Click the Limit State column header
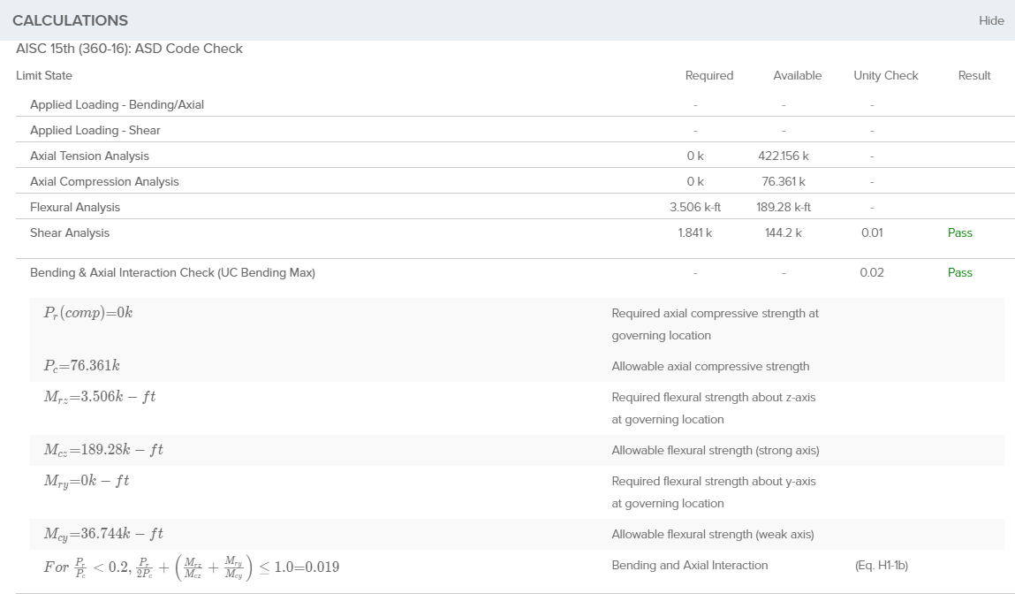 44,75
